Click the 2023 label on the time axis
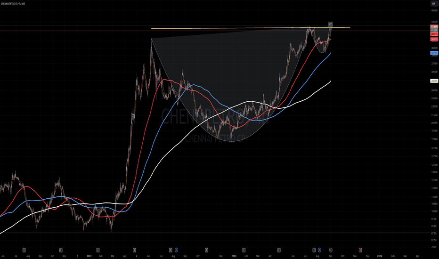This screenshot has width=439, height=259. tap(234, 256)
